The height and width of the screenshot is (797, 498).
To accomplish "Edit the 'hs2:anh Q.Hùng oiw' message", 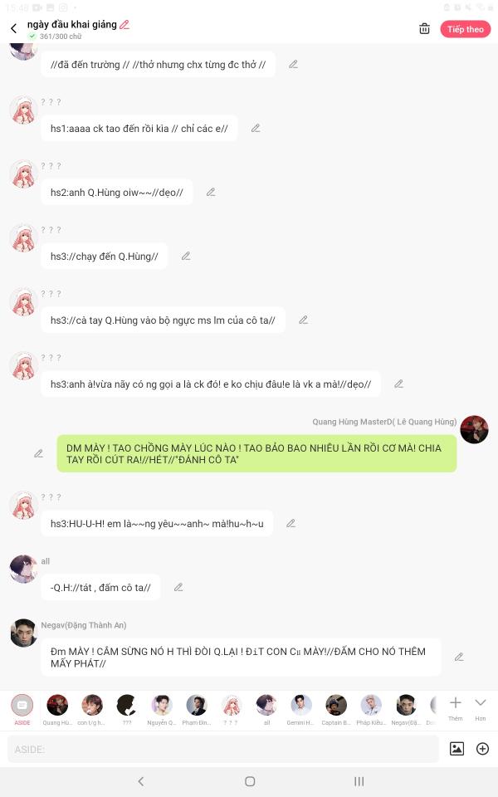I will (x=211, y=192).
